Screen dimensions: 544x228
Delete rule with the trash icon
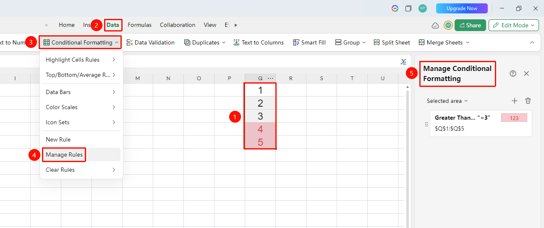click(x=528, y=101)
